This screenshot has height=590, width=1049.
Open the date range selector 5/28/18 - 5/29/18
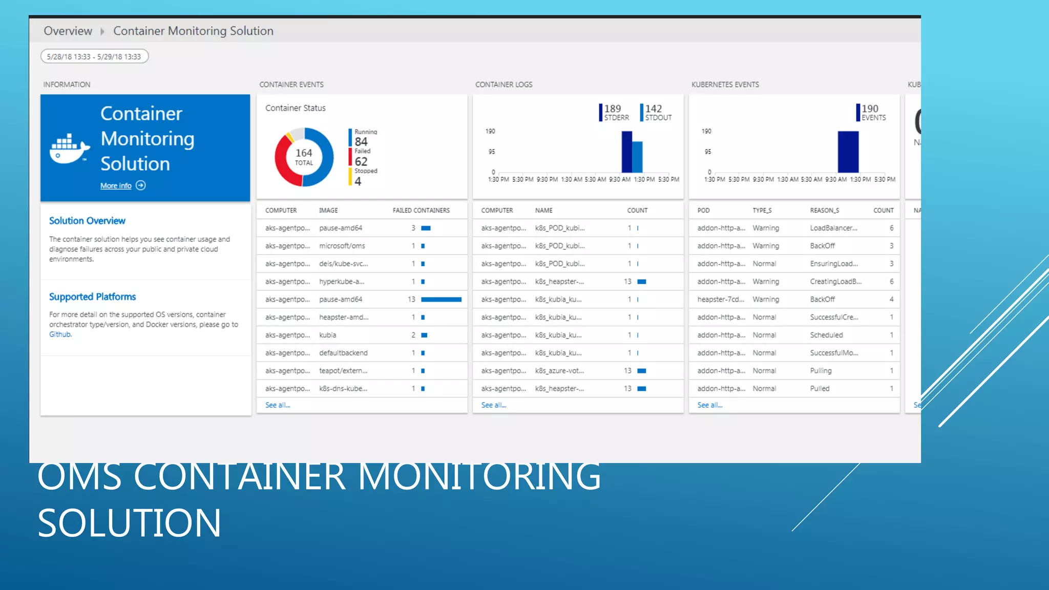(x=94, y=56)
